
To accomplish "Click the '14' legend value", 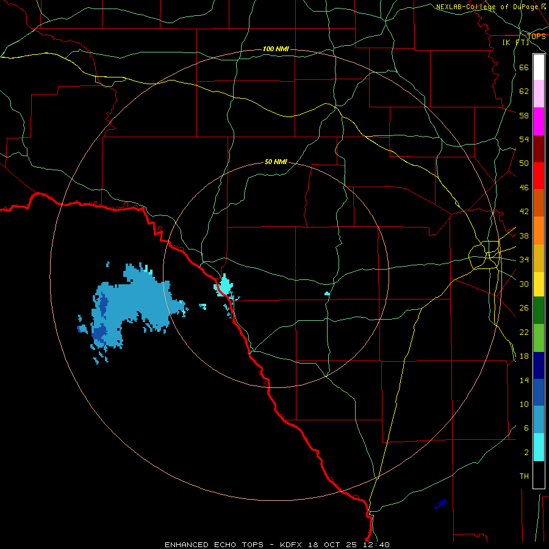I will (524, 380).
